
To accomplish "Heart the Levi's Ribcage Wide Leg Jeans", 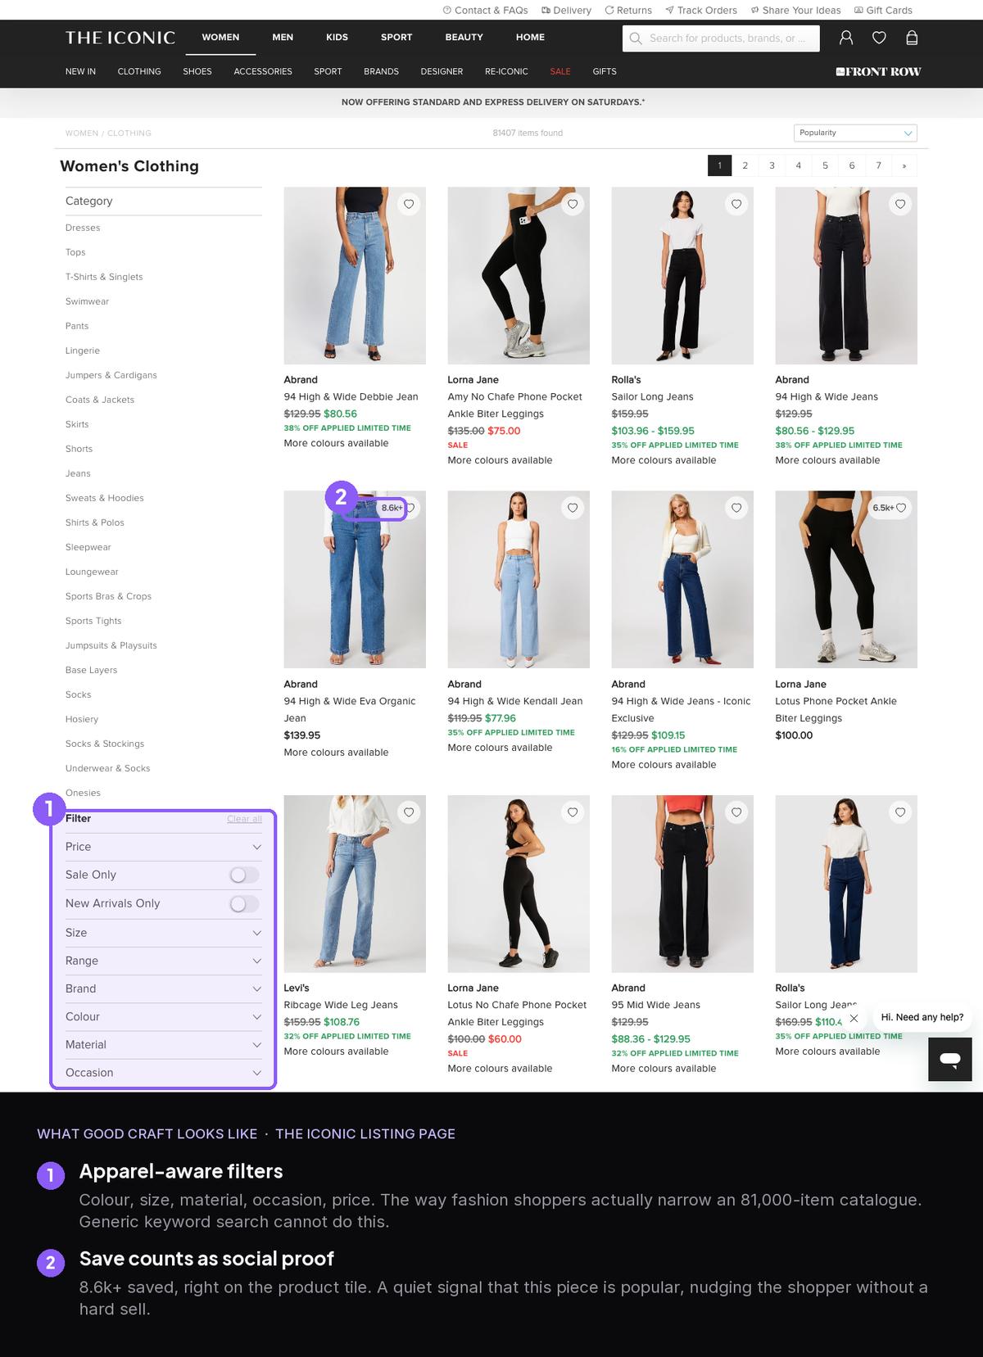I will click(x=409, y=812).
